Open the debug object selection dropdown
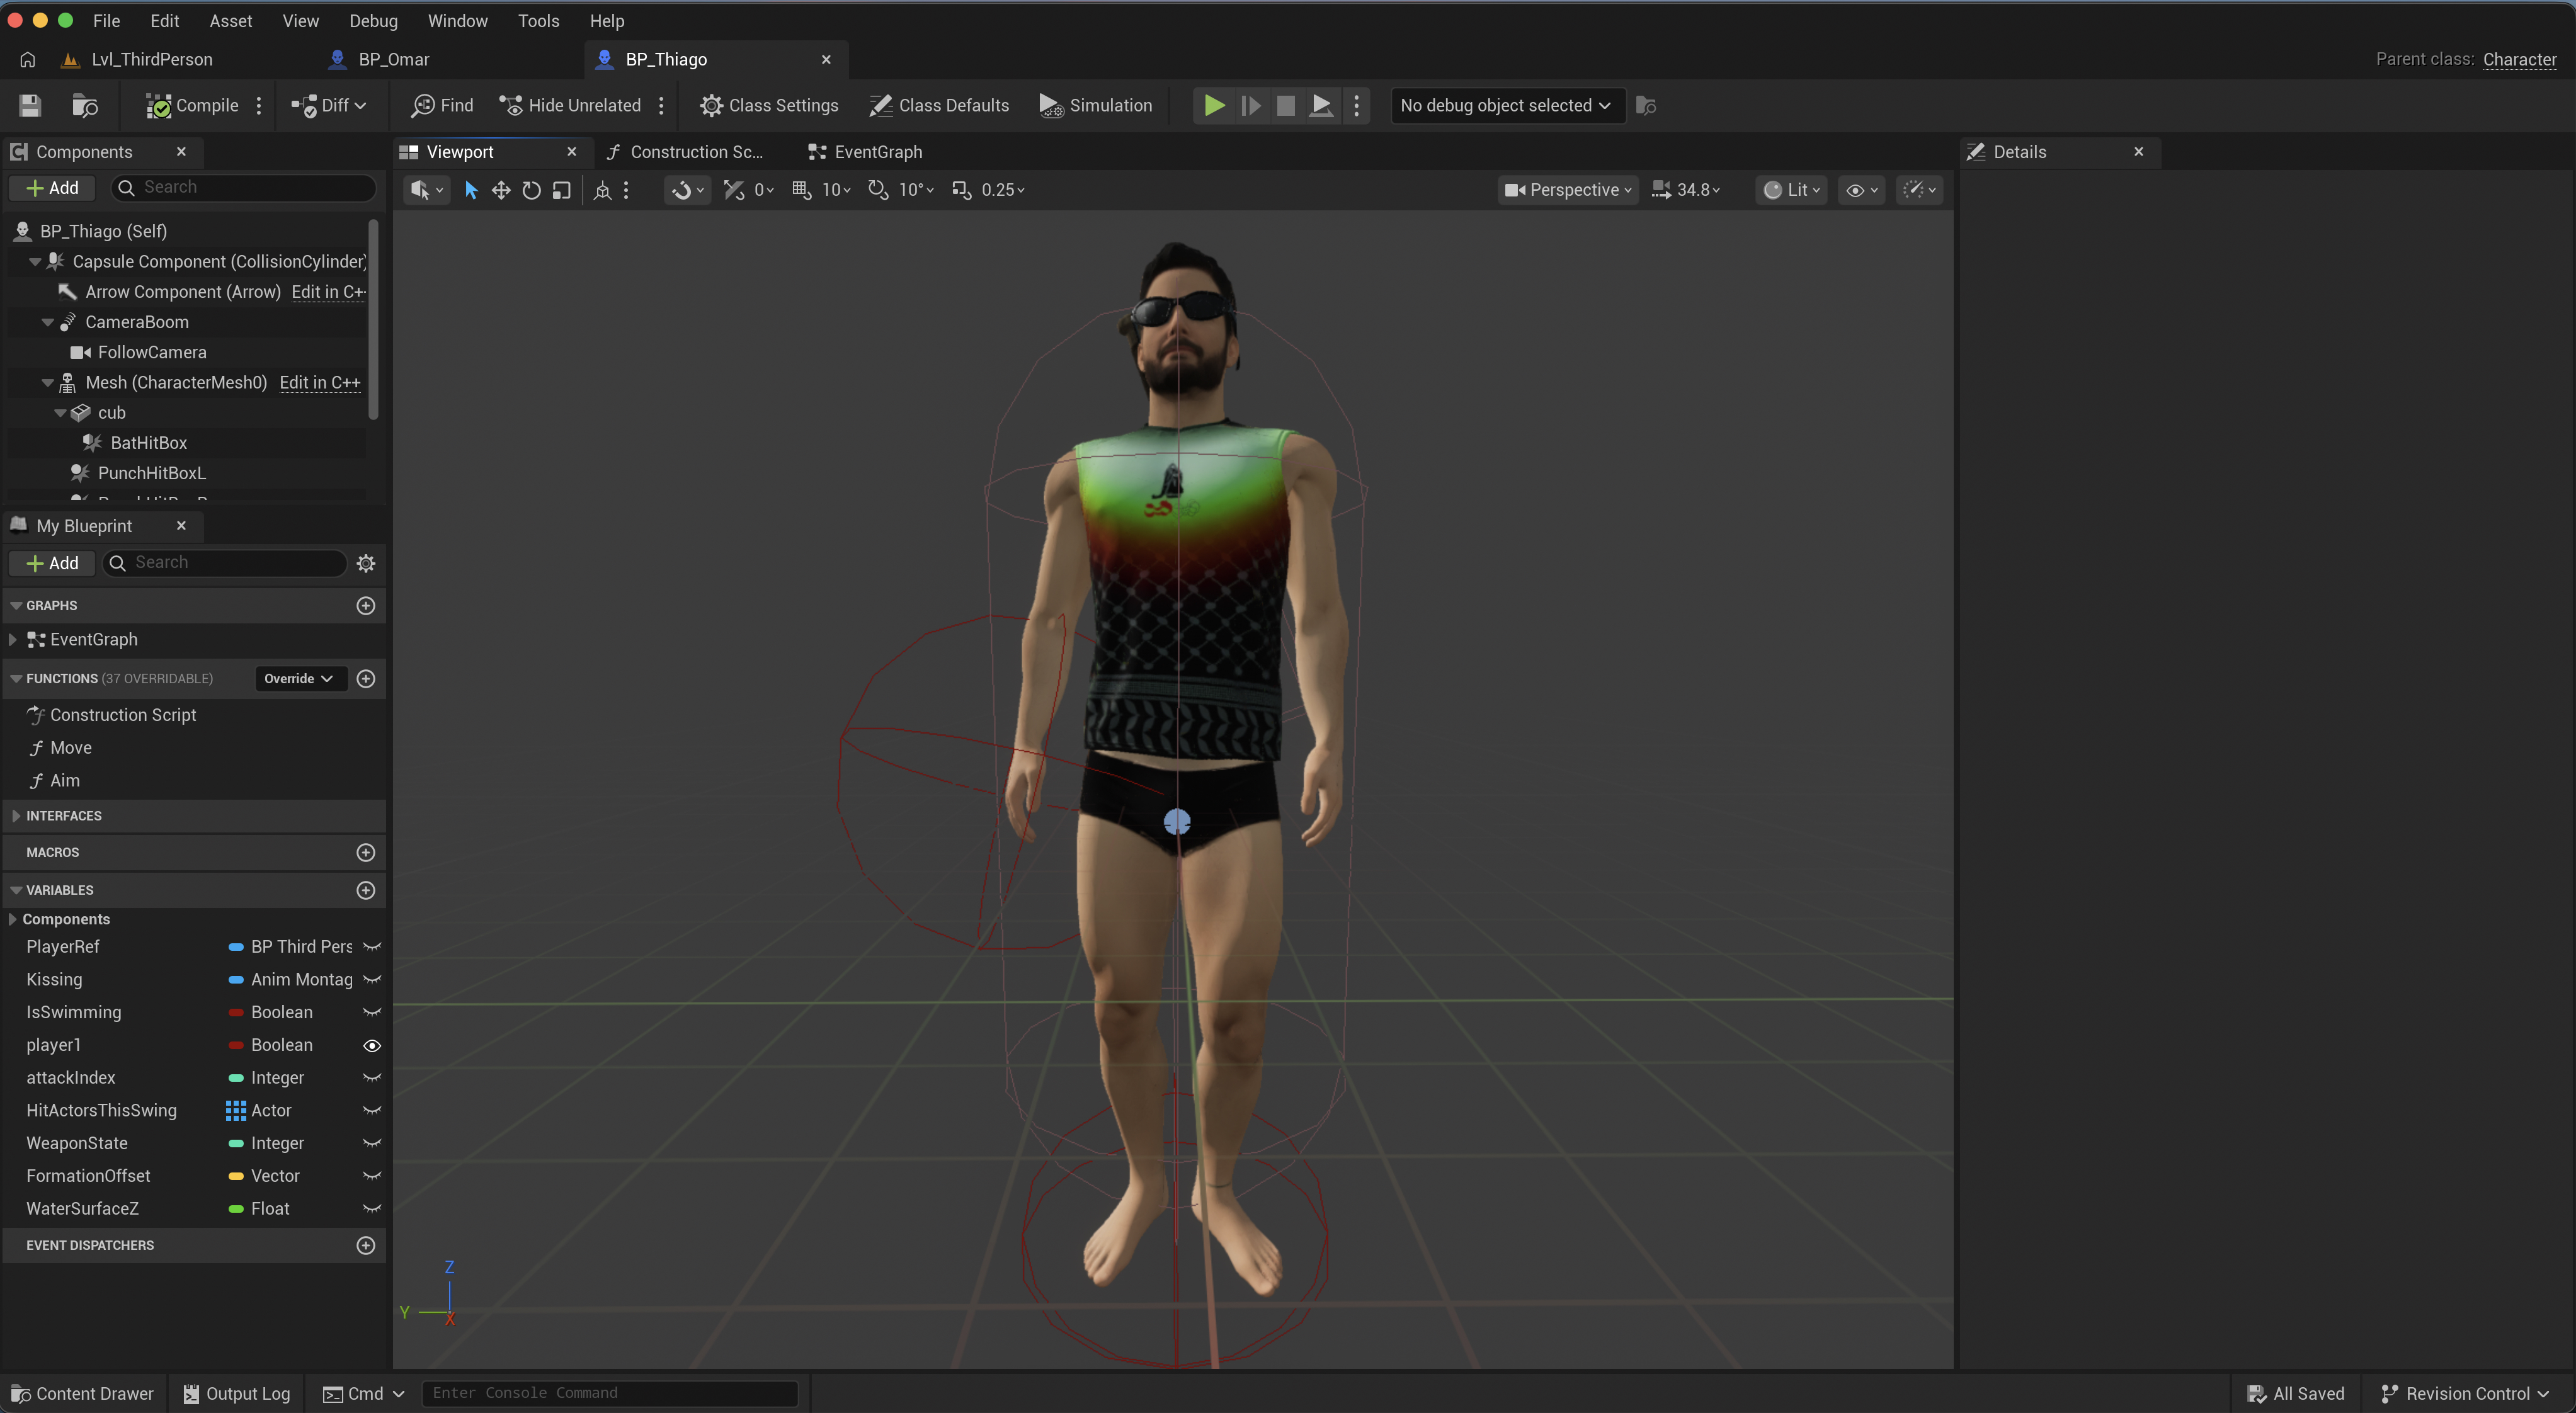2576x1413 pixels. [1506, 105]
